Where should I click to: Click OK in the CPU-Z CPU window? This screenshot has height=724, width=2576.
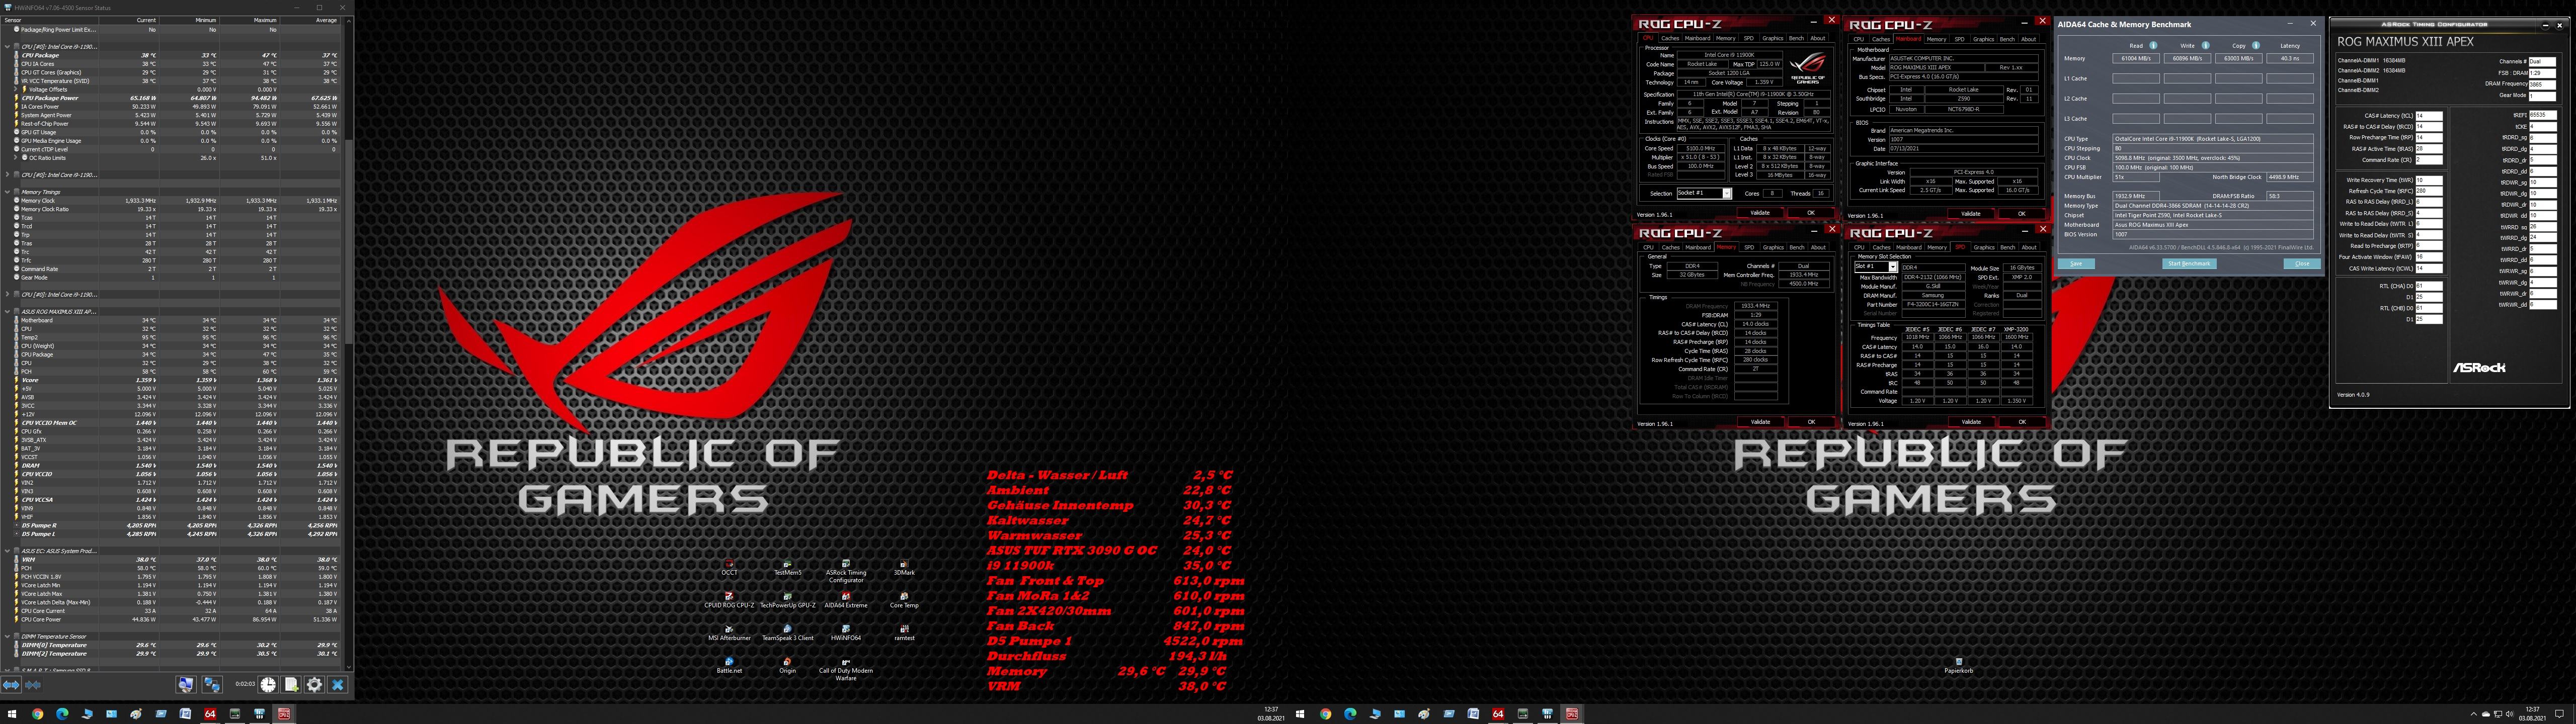(1810, 213)
